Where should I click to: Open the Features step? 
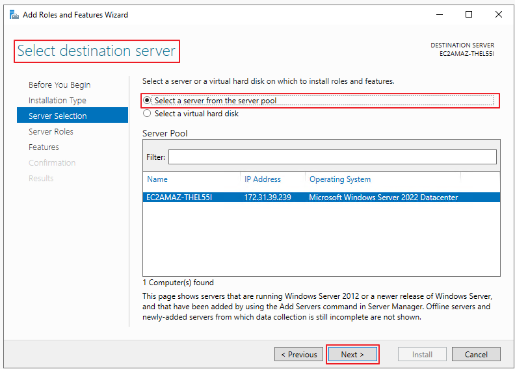(44, 147)
